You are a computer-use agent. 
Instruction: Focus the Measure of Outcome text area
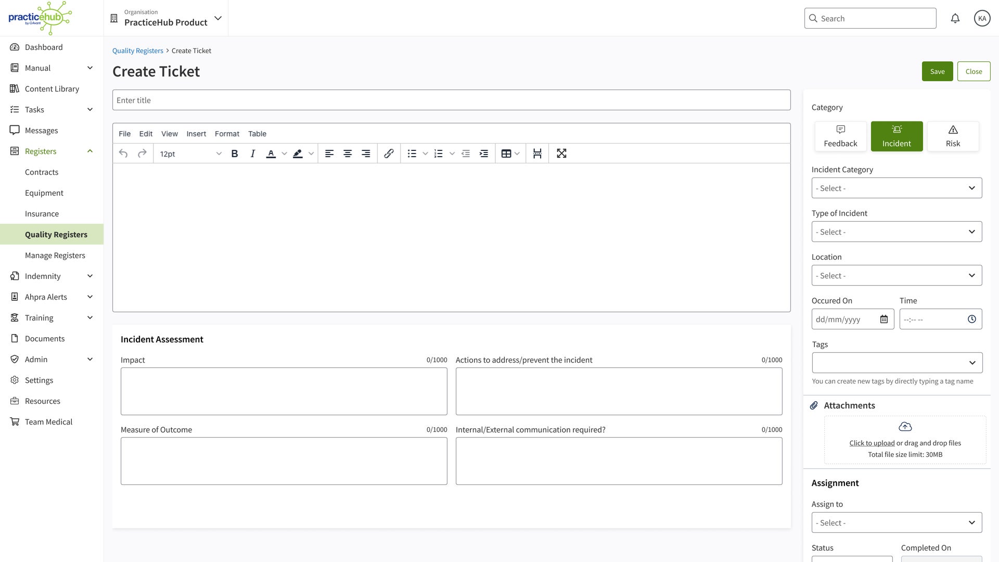(284, 461)
